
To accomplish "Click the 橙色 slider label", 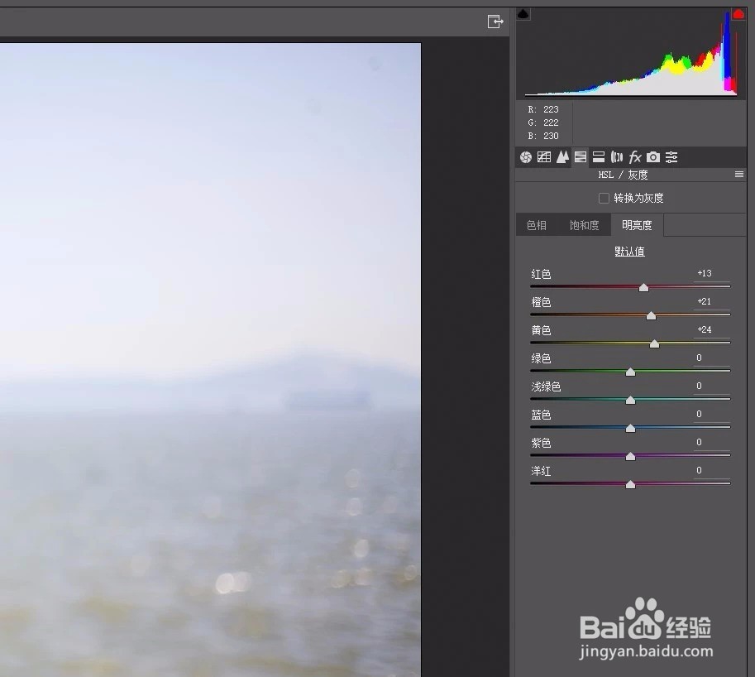I will click(x=541, y=302).
